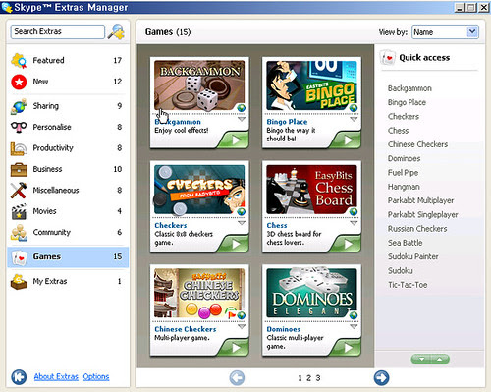491x392 pixels.
Task: Expand the Dominoes card options triangle
Action: coord(354,327)
